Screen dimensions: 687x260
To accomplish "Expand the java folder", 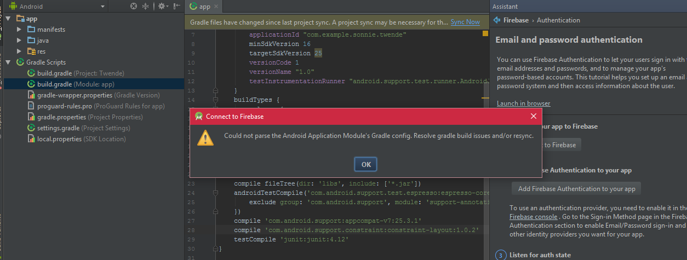I will (20, 41).
